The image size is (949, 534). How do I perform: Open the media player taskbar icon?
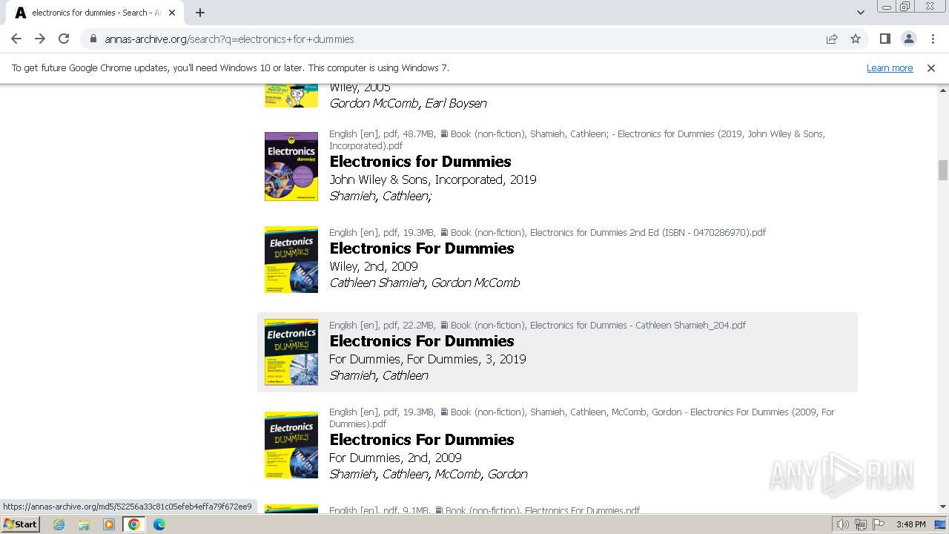tap(109, 524)
